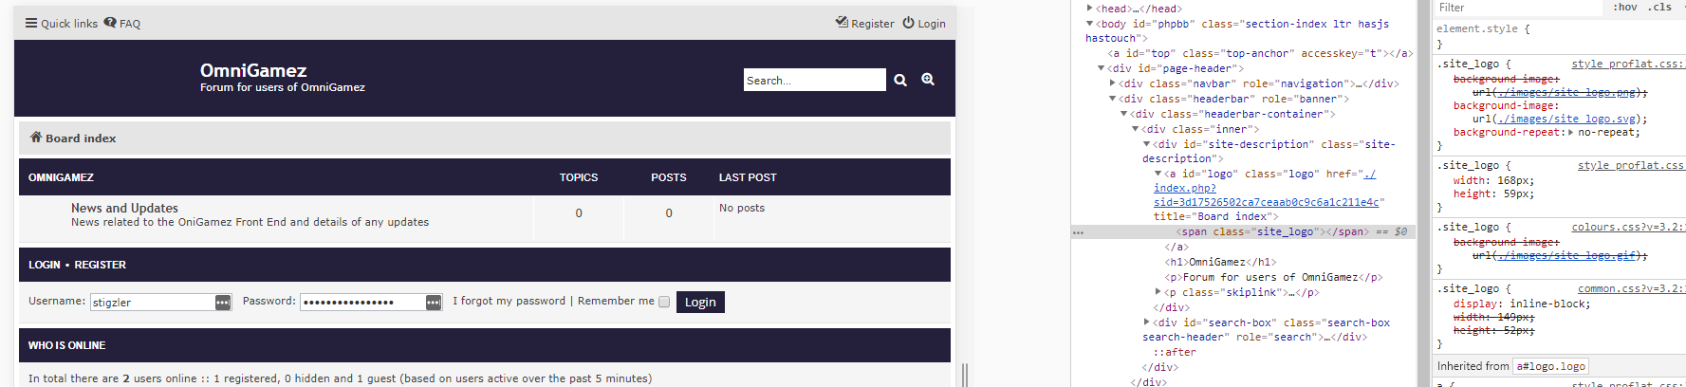The image size is (1686, 387).
Task: Click the Register pencil icon in navbar
Action: (842, 23)
